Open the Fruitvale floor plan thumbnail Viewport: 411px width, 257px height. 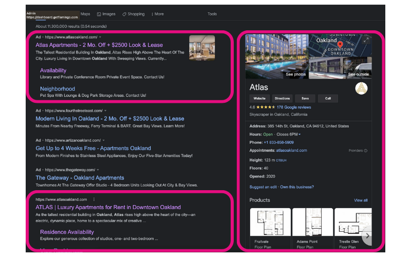coord(270,222)
